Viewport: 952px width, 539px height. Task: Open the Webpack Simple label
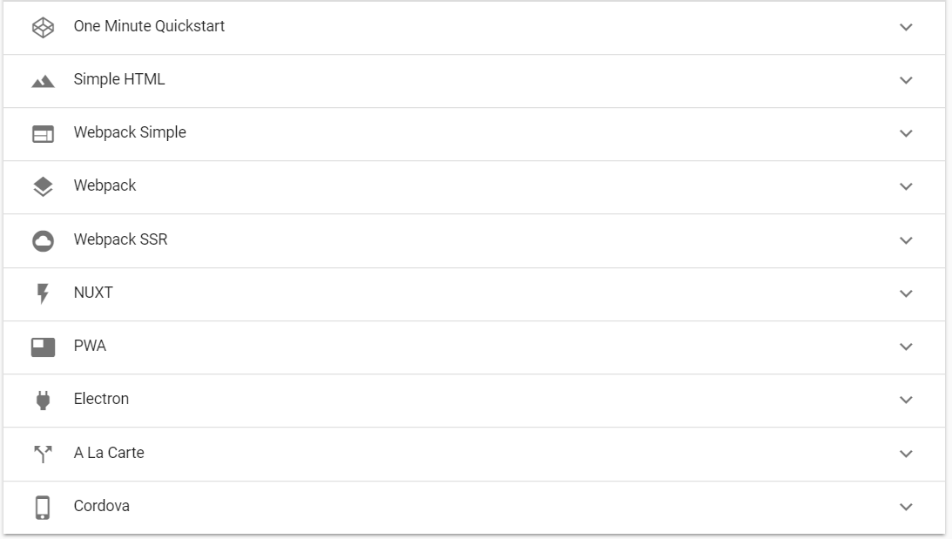[x=130, y=133]
